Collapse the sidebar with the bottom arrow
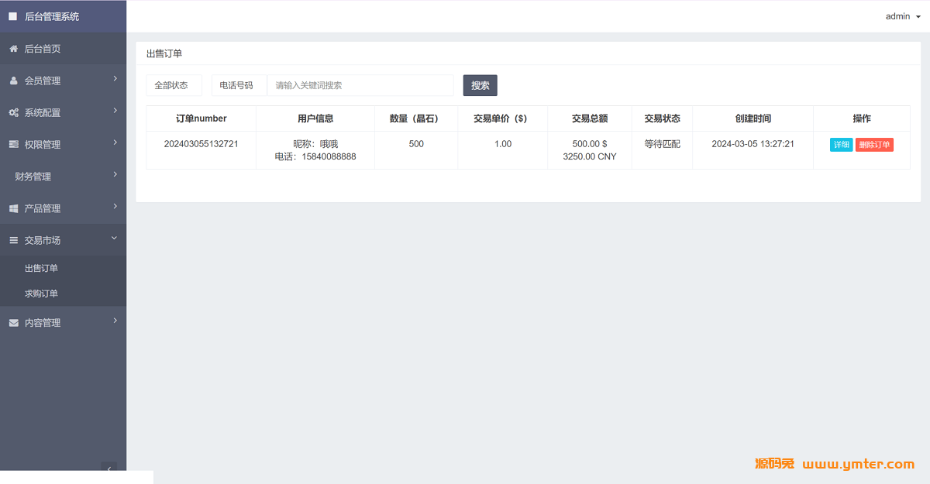 tap(109, 467)
